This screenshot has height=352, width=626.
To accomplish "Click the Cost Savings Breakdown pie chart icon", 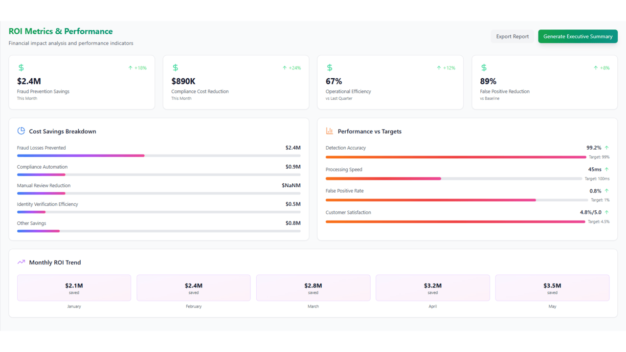I will point(21,131).
